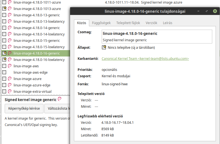Screen dimensions: 220x144
Task: Check the linux-image-aws checkbox
Action: click(x=4, y=66)
